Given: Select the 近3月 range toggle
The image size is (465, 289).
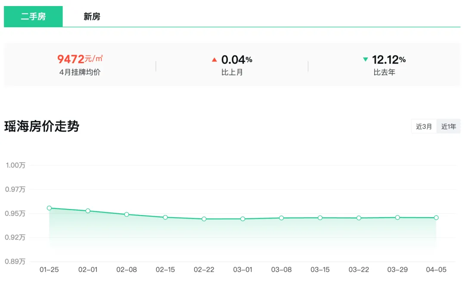Looking at the screenshot, I should click(424, 126).
